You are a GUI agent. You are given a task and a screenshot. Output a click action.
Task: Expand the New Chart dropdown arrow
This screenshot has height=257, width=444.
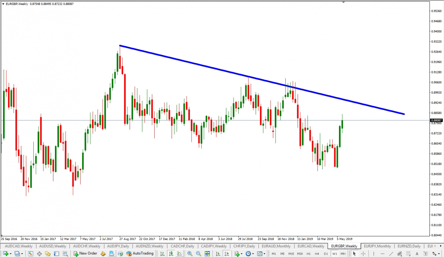(11, 254)
